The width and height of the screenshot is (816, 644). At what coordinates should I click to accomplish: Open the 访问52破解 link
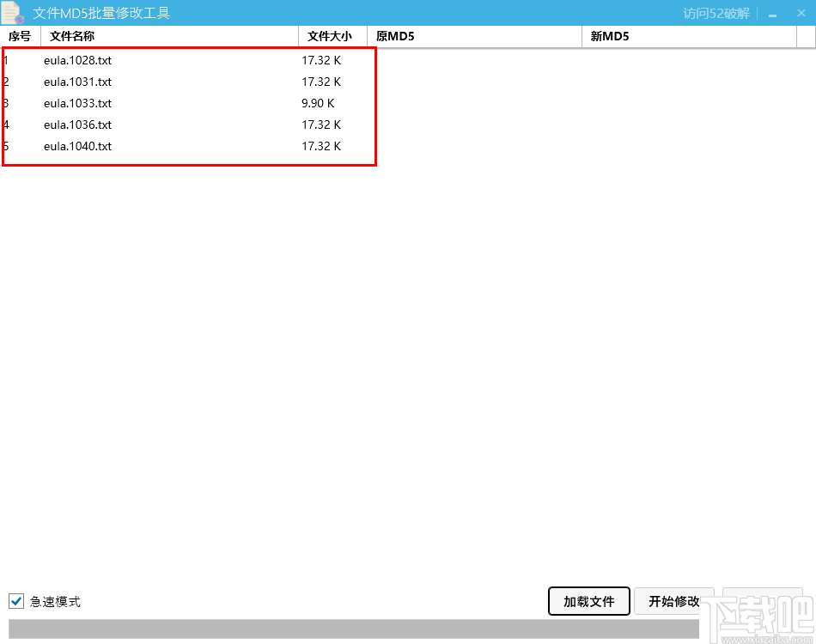[x=716, y=14]
